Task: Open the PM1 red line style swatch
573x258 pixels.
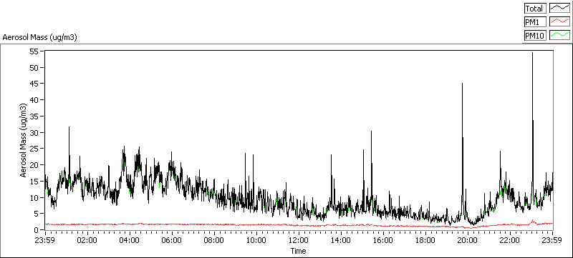Action: pos(560,22)
